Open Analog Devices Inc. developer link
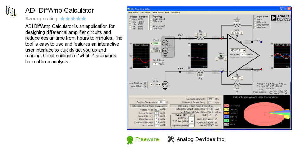This screenshot has height=154, width=298. [x=201, y=139]
